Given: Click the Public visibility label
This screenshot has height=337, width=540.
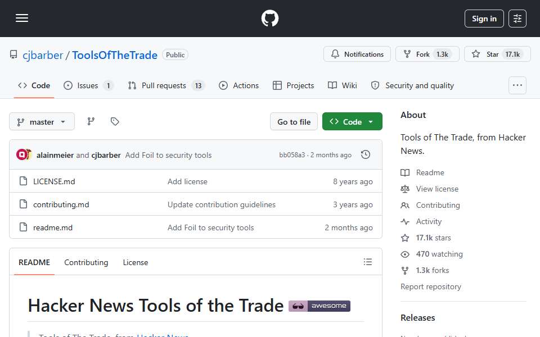Looking at the screenshot, I should (175, 55).
